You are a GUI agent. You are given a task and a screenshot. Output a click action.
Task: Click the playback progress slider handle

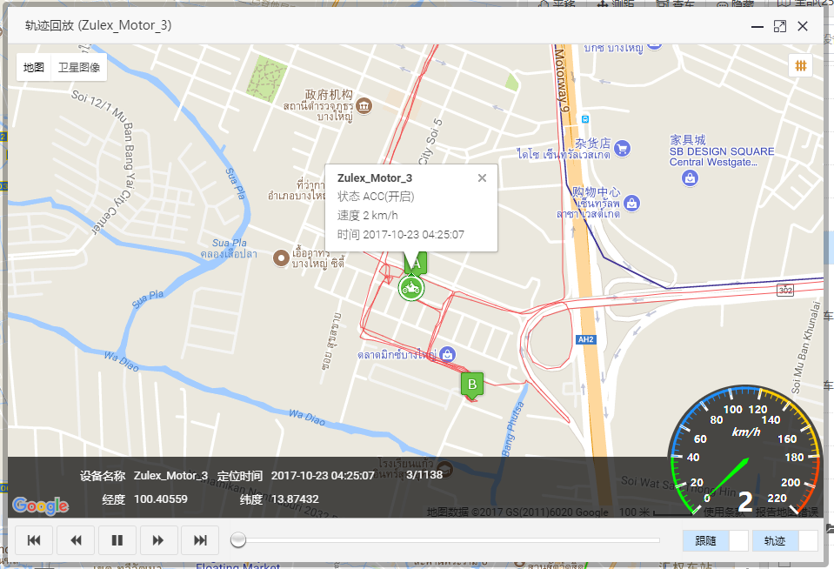tap(238, 539)
